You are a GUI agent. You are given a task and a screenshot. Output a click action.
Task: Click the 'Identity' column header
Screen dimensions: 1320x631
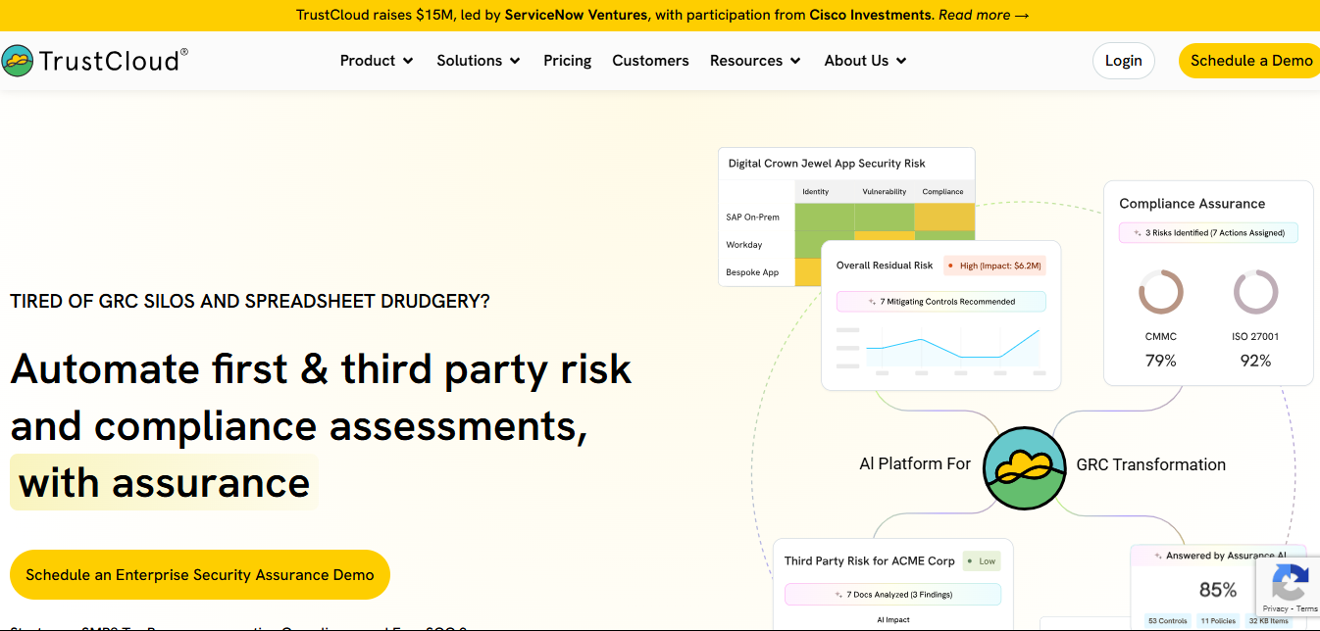click(816, 192)
